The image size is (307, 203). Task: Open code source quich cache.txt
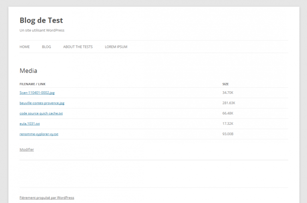coord(41,113)
